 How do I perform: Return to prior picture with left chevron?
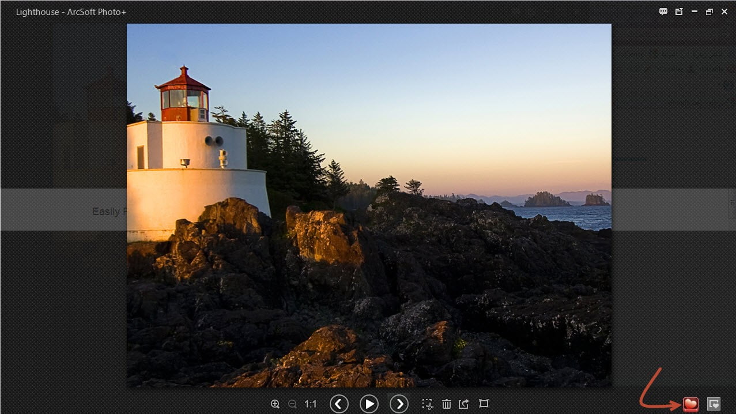[x=339, y=404]
